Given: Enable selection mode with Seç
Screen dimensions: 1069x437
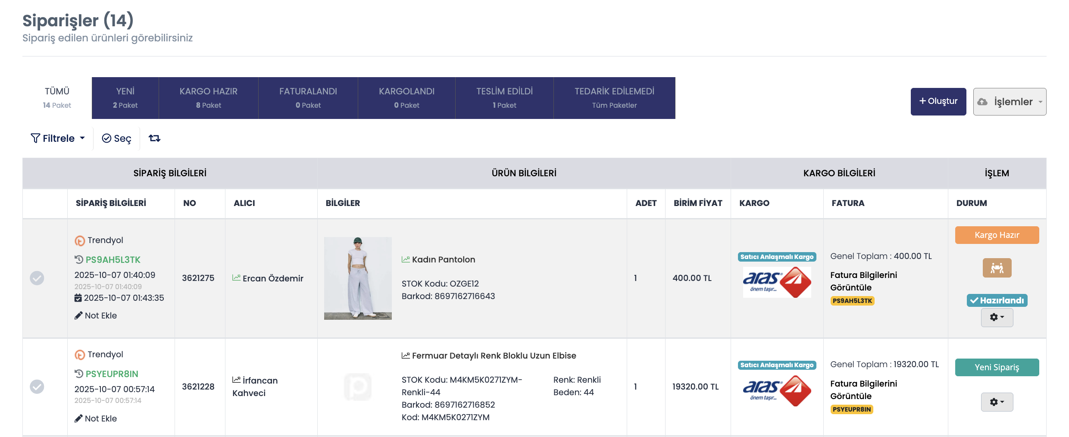Looking at the screenshot, I should click(116, 138).
